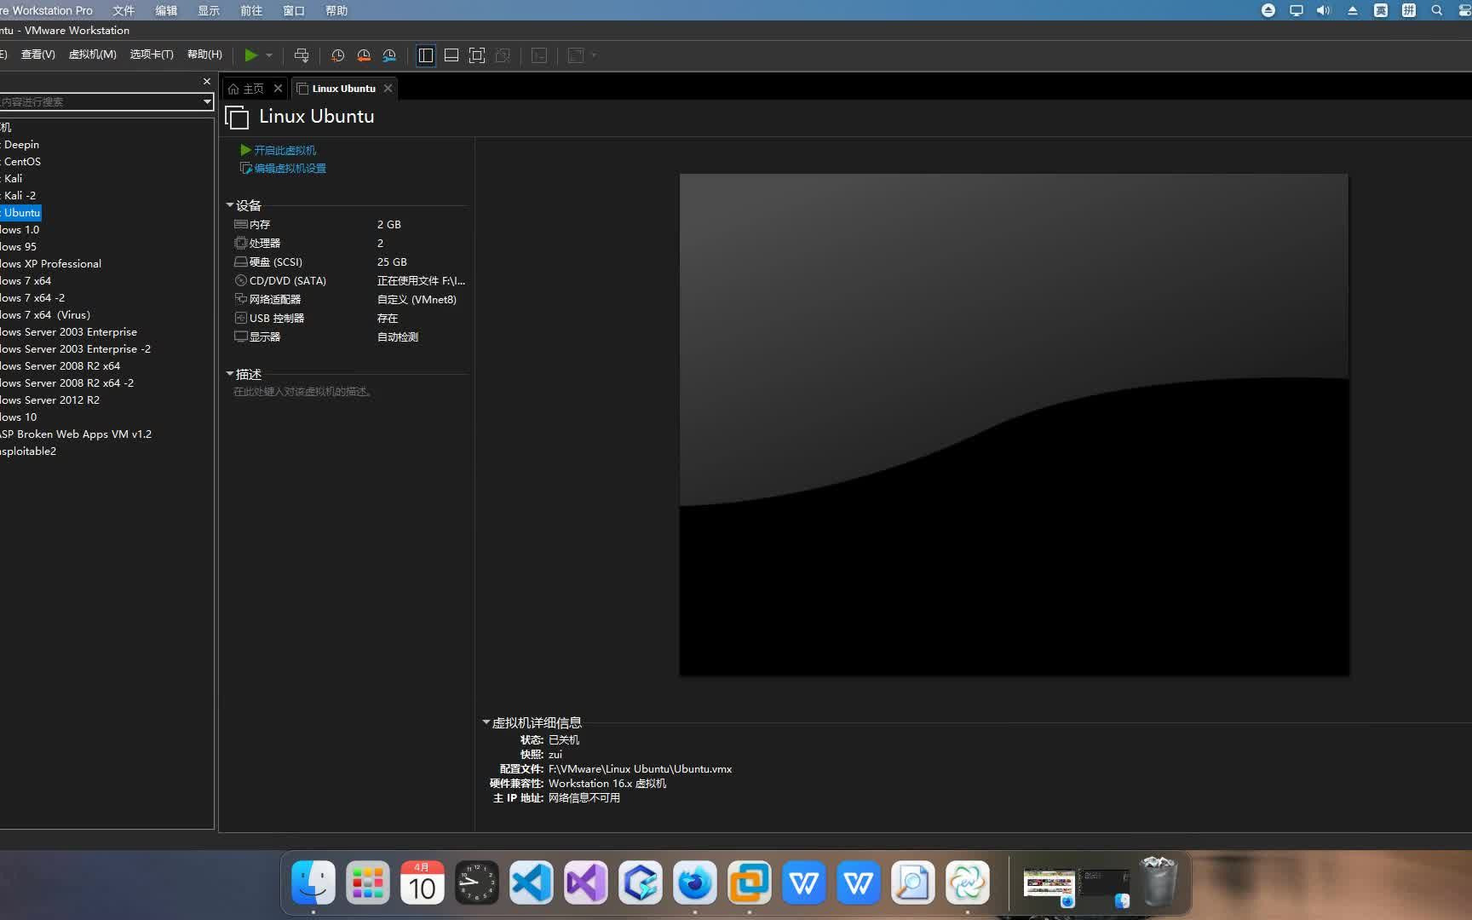This screenshot has height=920, width=1472.
Task: Collapse the 描述 section
Action: (x=230, y=374)
